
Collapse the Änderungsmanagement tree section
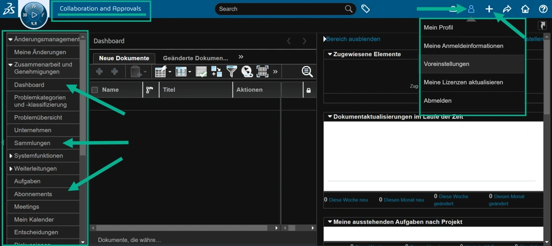pyautogui.click(x=10, y=40)
